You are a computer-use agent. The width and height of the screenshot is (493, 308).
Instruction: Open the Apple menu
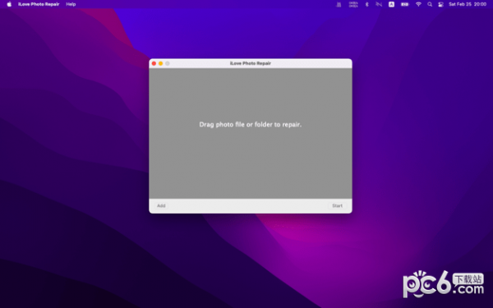[9, 4]
